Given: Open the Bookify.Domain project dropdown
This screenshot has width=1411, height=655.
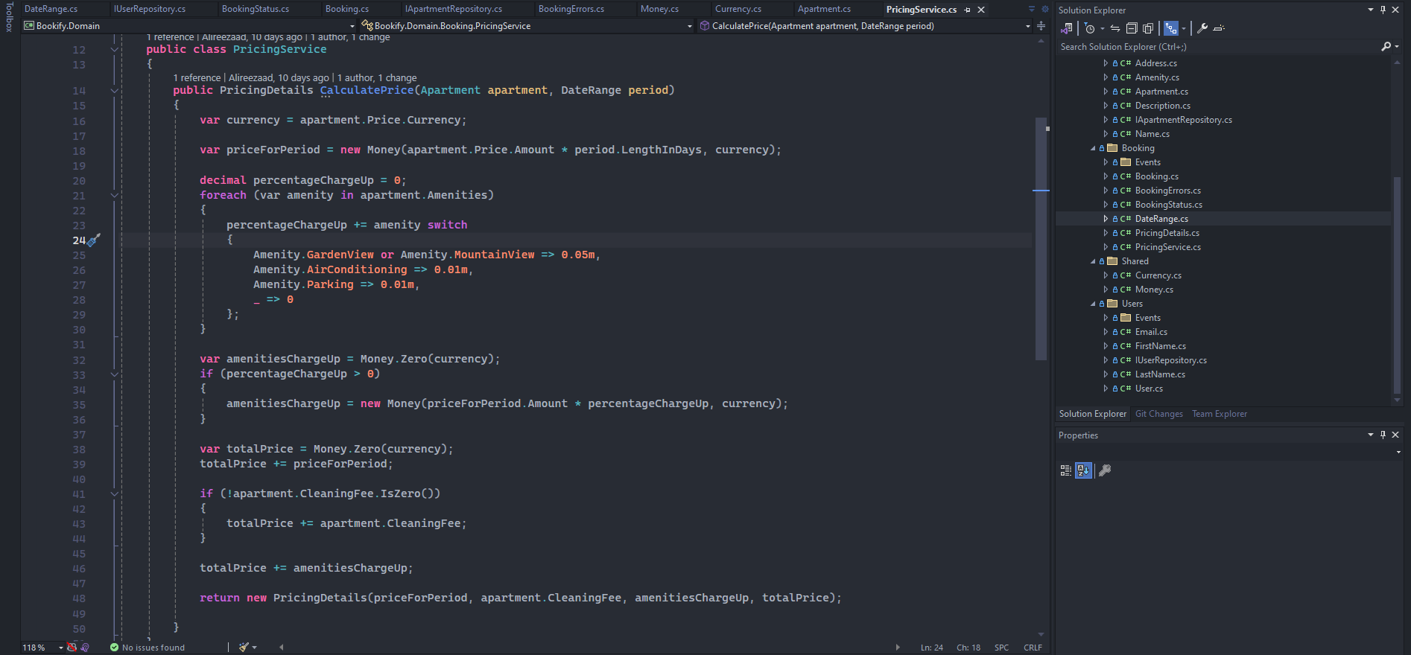Looking at the screenshot, I should pos(352,26).
